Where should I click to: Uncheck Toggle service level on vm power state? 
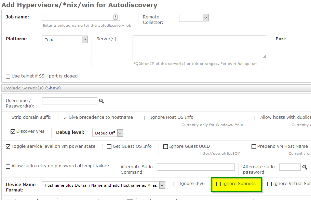8,147
